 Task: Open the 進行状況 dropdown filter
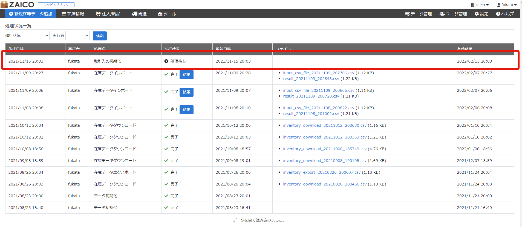coord(36,36)
